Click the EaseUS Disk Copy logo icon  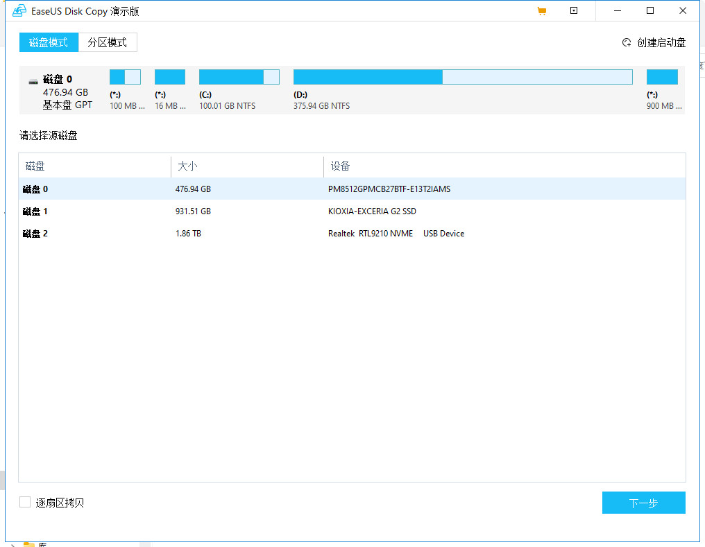coord(19,10)
